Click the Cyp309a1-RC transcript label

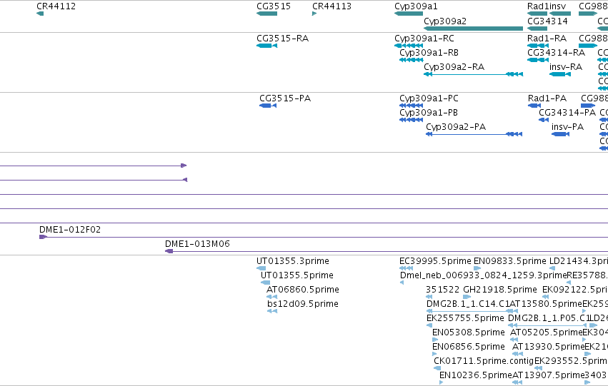click(424, 39)
